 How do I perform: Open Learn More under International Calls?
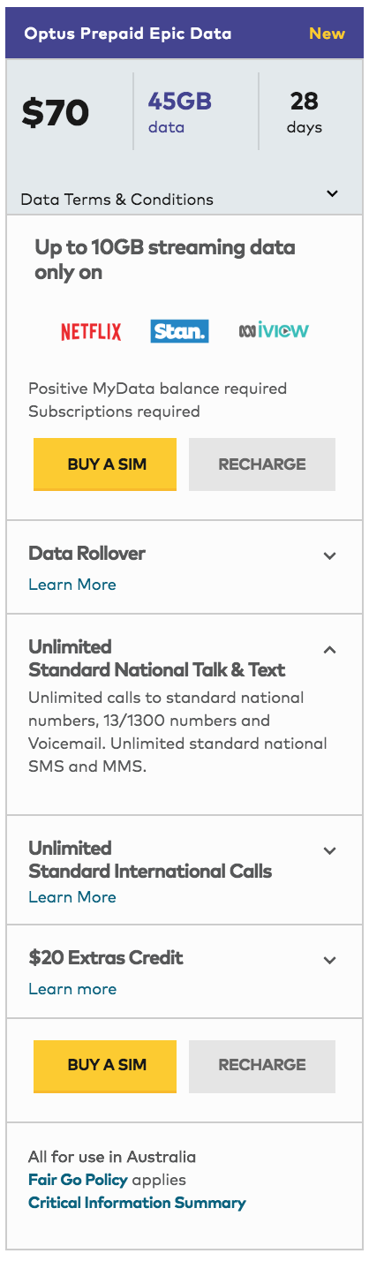point(72,897)
